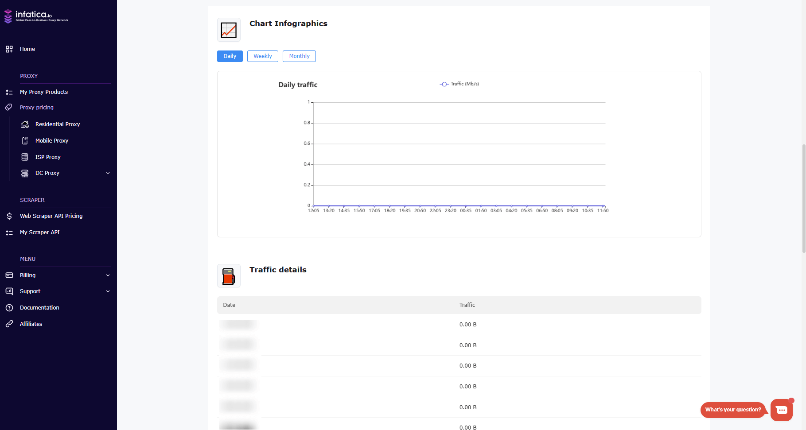Click the ISP Proxy server icon
806x430 pixels.
pyautogui.click(x=25, y=157)
